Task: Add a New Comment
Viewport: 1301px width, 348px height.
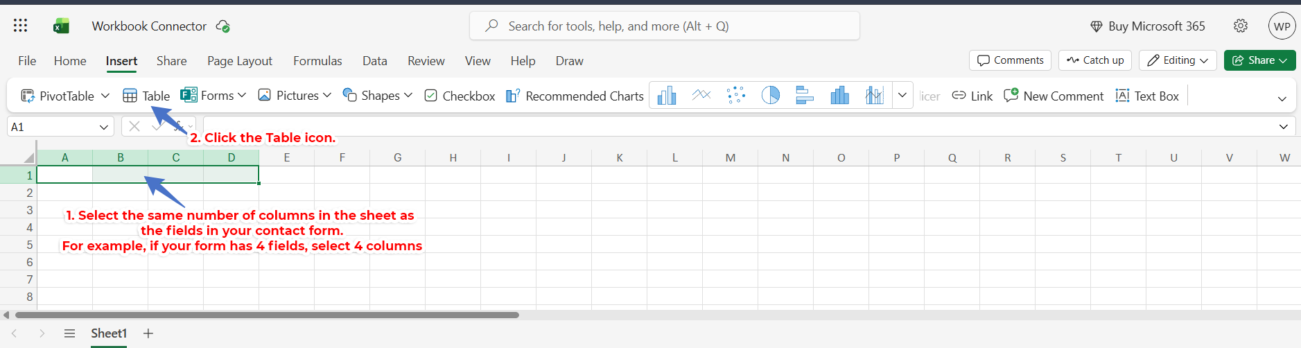Action: coord(1054,96)
